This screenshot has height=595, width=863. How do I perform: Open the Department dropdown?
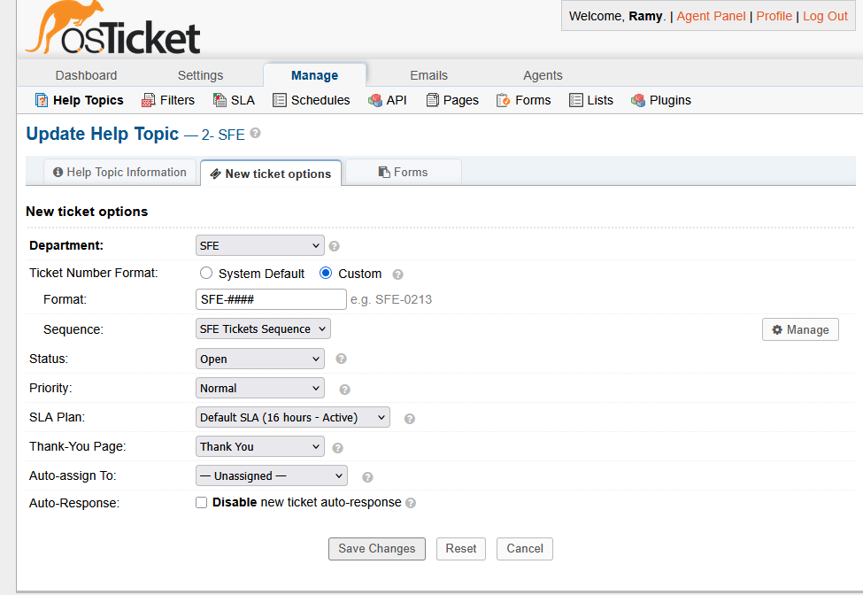259,245
